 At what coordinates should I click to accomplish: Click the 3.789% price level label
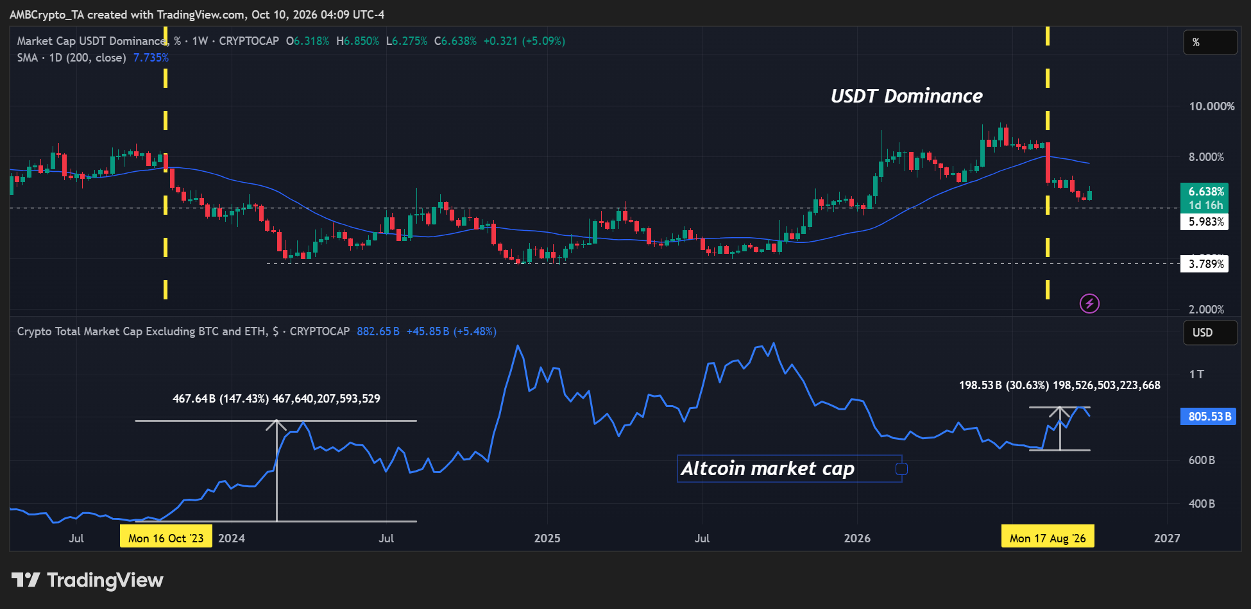tap(1205, 264)
